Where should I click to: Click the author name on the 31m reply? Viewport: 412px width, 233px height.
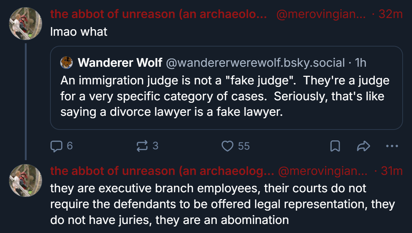click(x=162, y=171)
